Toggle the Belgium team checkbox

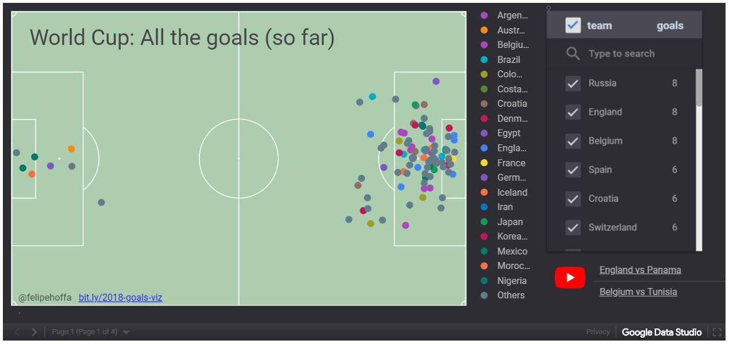pos(573,141)
